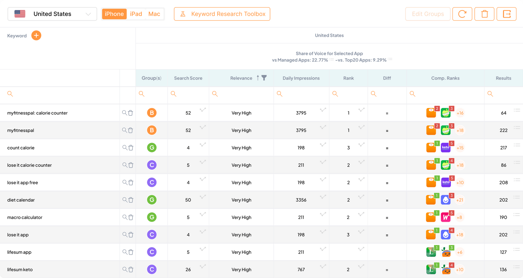
Task: Show +16 more competitors for 'myfitnesspal: calorie counter'
Action: [x=460, y=113]
